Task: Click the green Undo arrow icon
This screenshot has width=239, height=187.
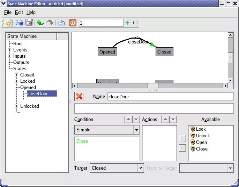Action: (x=40, y=23)
